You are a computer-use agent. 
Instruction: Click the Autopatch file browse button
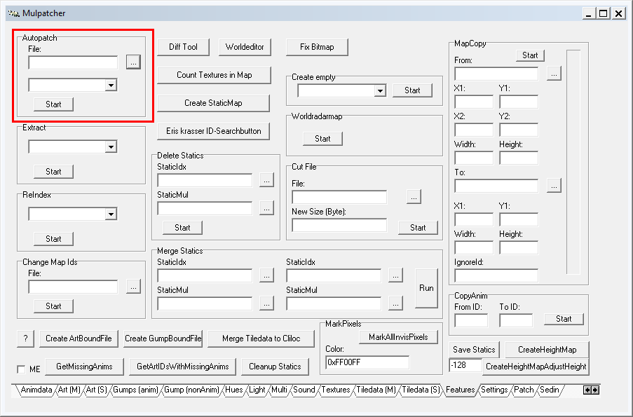[133, 62]
